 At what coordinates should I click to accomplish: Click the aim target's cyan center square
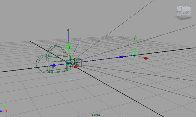pyautogui.click(x=134, y=55)
